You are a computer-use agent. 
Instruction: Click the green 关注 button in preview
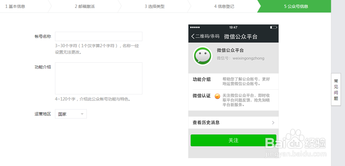234,140
